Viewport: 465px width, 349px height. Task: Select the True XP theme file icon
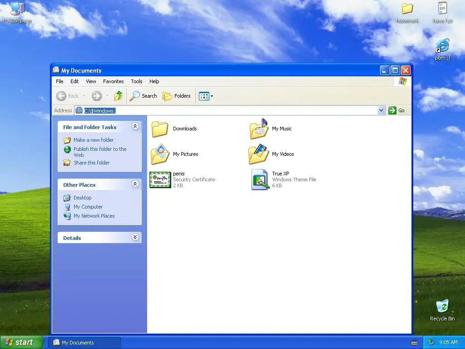pyautogui.click(x=260, y=179)
